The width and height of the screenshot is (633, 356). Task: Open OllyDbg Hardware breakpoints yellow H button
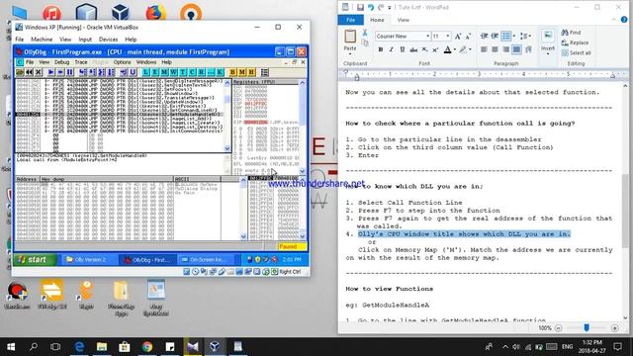click(251, 72)
